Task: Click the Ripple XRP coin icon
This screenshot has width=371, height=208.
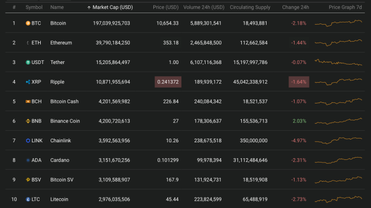Action: point(28,82)
